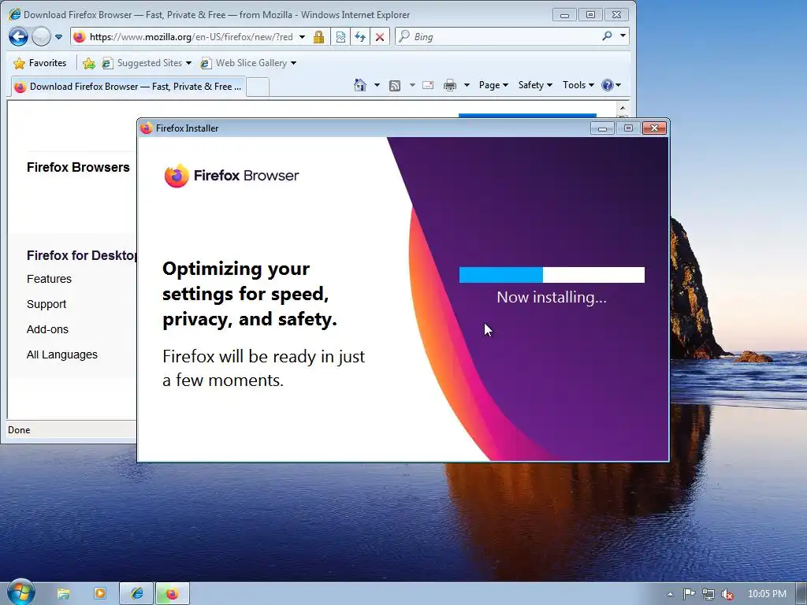Open the search provider dropdown arrow
Viewport: 807px width, 605px height.
point(623,36)
